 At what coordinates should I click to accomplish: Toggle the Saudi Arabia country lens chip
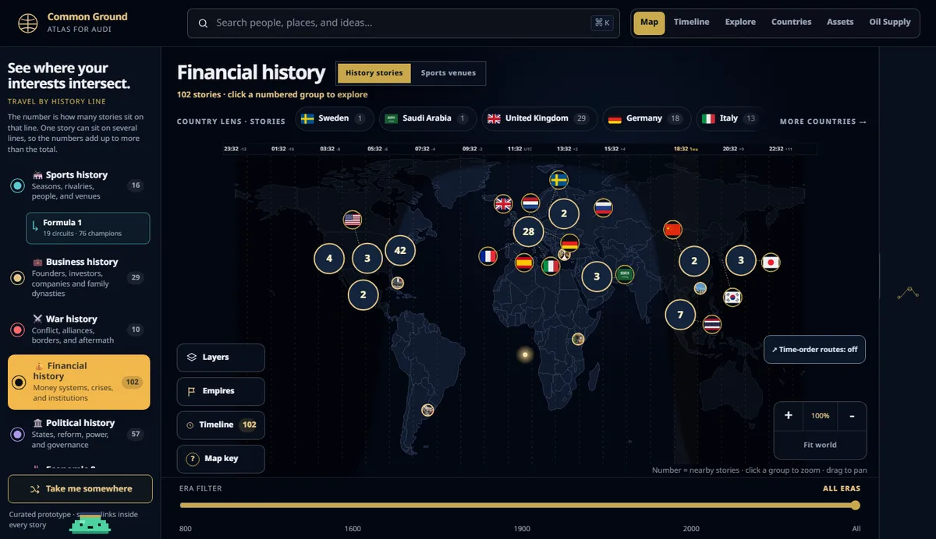point(427,118)
